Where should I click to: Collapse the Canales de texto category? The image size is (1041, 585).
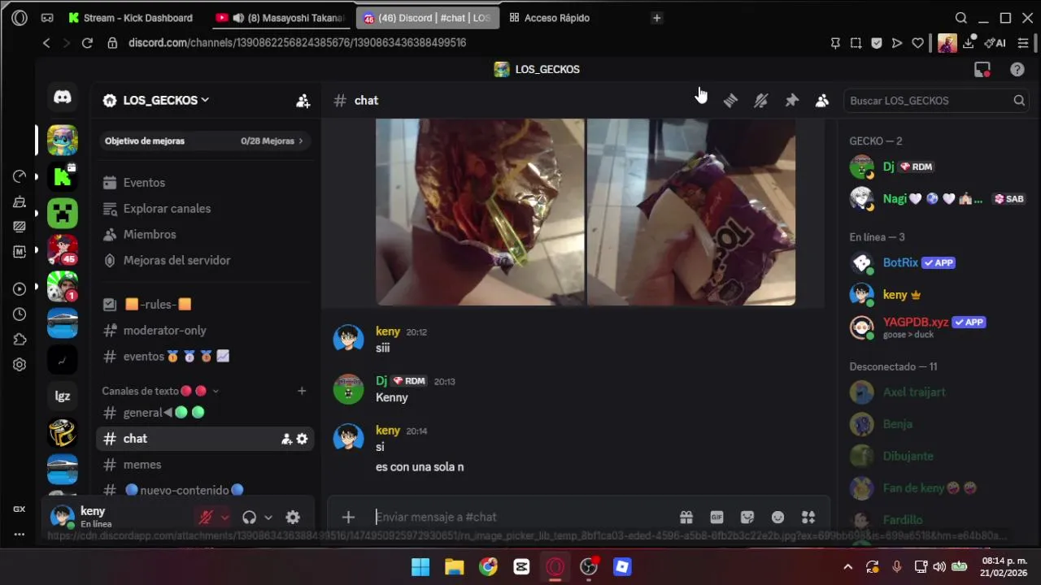coord(160,391)
